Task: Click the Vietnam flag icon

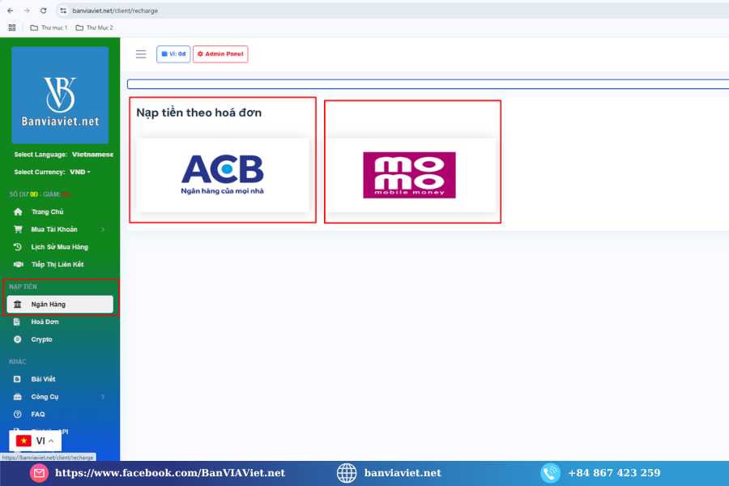Action: coord(23,441)
